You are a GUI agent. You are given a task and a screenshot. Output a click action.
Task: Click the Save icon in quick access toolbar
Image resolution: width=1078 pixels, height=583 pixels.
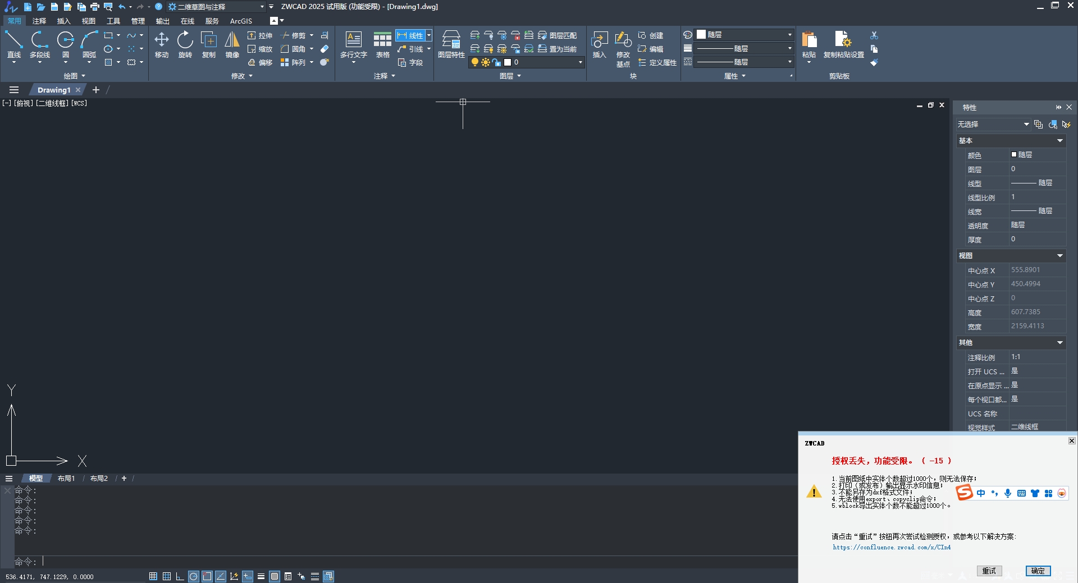tap(54, 7)
